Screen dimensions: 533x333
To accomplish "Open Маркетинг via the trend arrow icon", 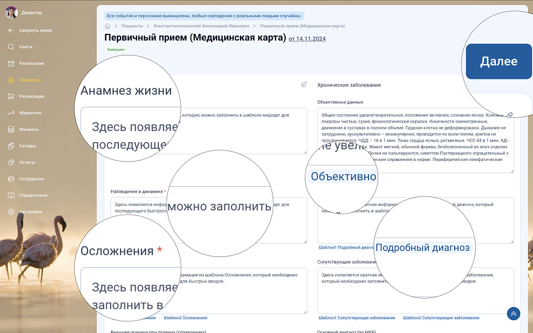I will coord(11,113).
